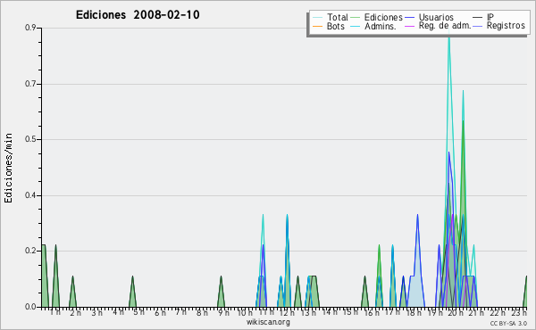Click the 11 h mark on time axis
The image size is (536, 330).
click(266, 312)
